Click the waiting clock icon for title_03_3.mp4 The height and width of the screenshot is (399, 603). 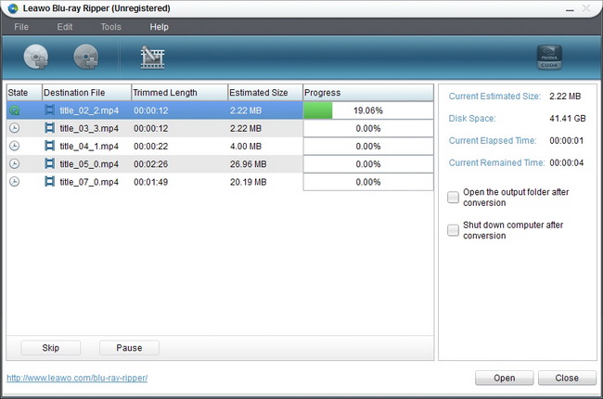[14, 128]
